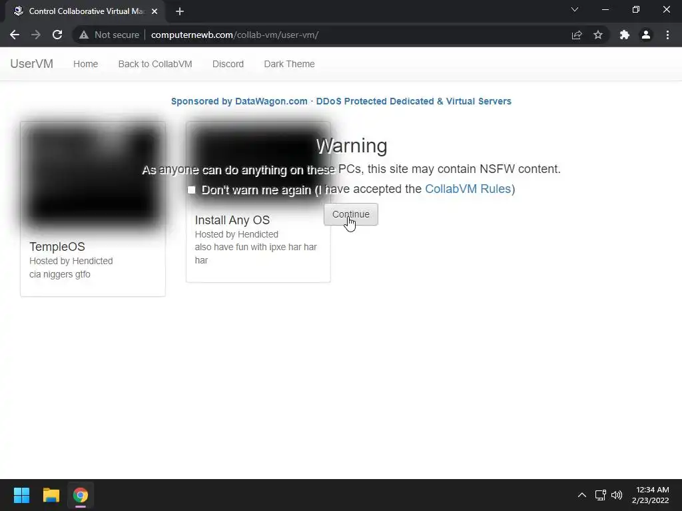Viewport: 682px width, 511px height.
Task: Click the address bar URL
Action: [x=235, y=35]
